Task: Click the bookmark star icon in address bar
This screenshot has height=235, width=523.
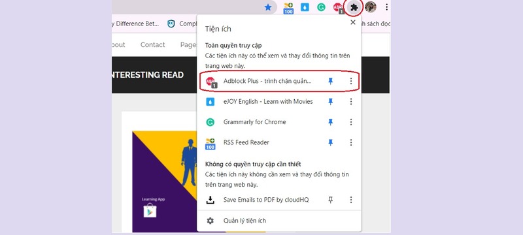Action: point(268,7)
